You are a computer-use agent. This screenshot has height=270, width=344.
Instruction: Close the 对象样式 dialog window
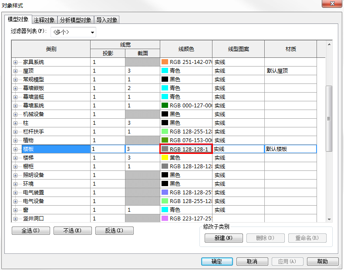332,3
